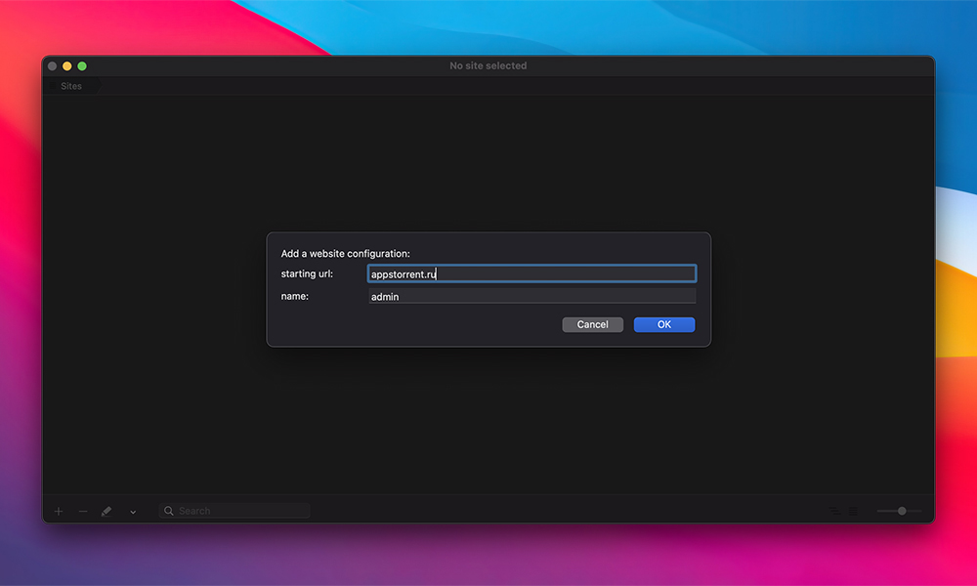Switch to the flat list view icon
977x586 pixels.
853,511
